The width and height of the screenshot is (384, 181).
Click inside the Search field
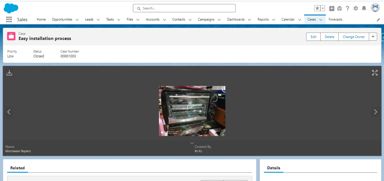(184, 8)
